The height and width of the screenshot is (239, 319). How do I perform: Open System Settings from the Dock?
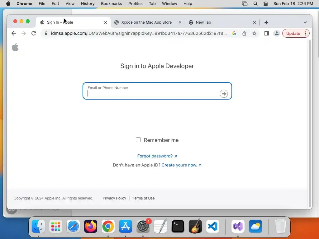coord(143,226)
